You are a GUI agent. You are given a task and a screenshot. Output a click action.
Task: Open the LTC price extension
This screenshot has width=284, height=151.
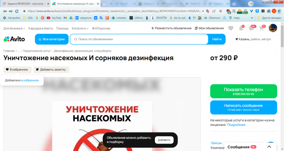coord(246,11)
